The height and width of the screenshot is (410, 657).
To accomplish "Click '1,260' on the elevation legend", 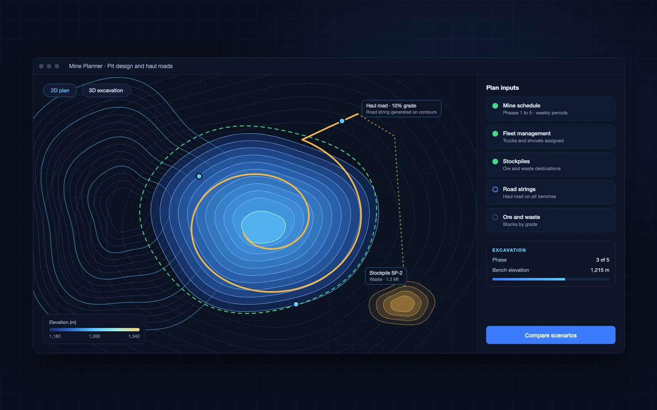I will coord(94,336).
